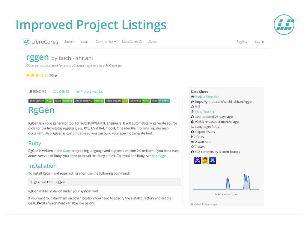
Task: Click the activity in last year graph
Action: pos(226,182)
